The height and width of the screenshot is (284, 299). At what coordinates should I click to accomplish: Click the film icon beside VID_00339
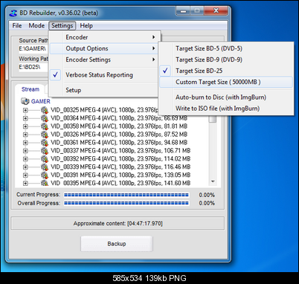[45, 167]
